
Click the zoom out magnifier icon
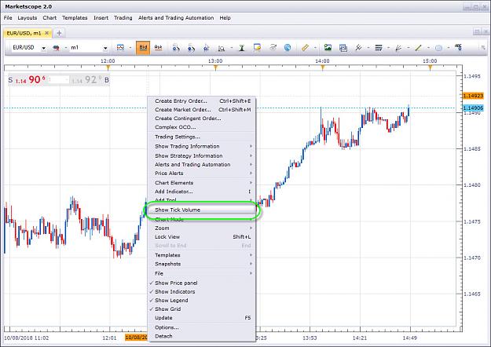pyautogui.click(x=191, y=48)
